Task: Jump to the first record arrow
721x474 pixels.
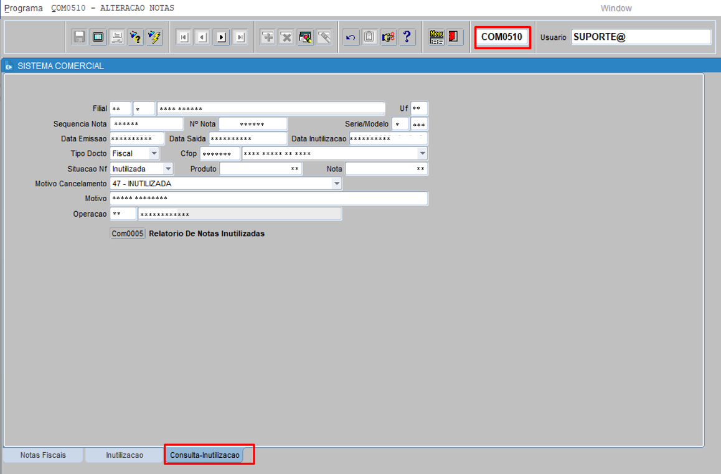Action: click(x=184, y=37)
